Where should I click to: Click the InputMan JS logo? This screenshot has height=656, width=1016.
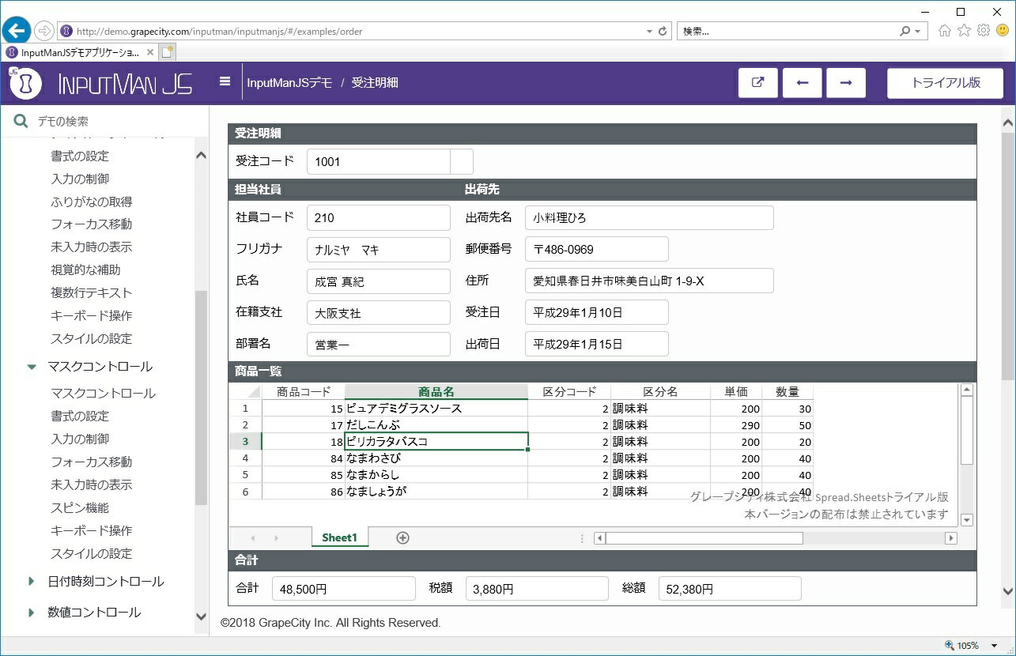coord(100,83)
